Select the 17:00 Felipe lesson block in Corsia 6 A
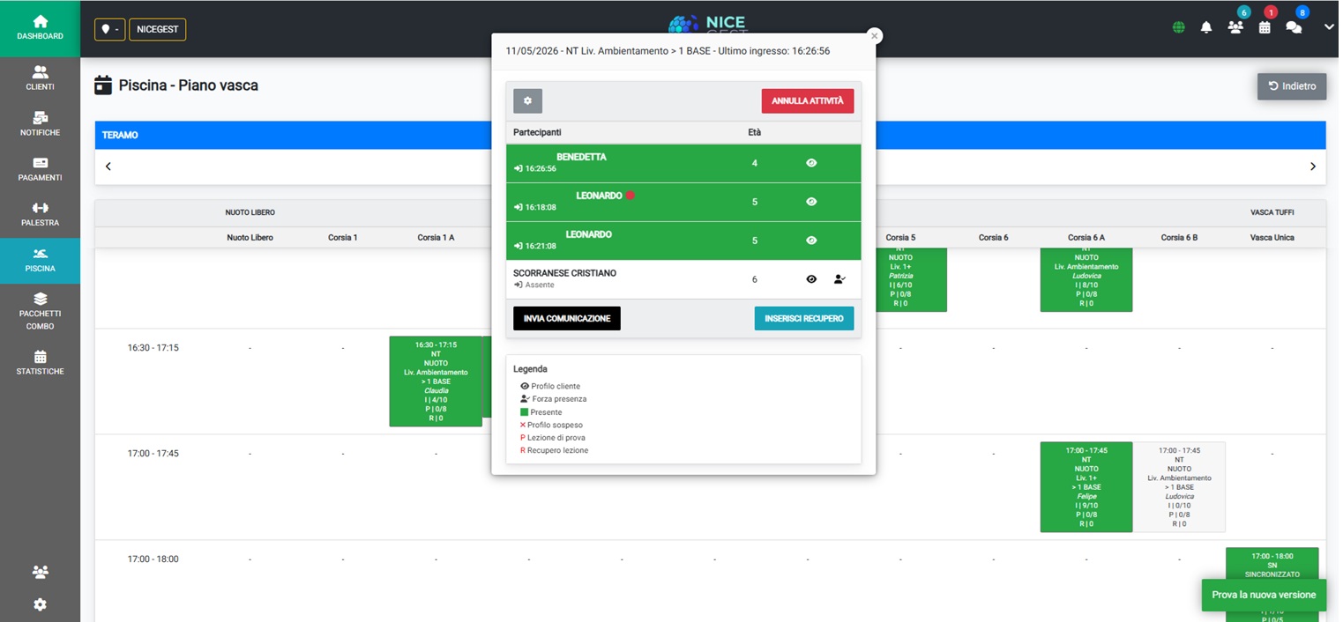This screenshot has width=1343, height=622. 1086,487
